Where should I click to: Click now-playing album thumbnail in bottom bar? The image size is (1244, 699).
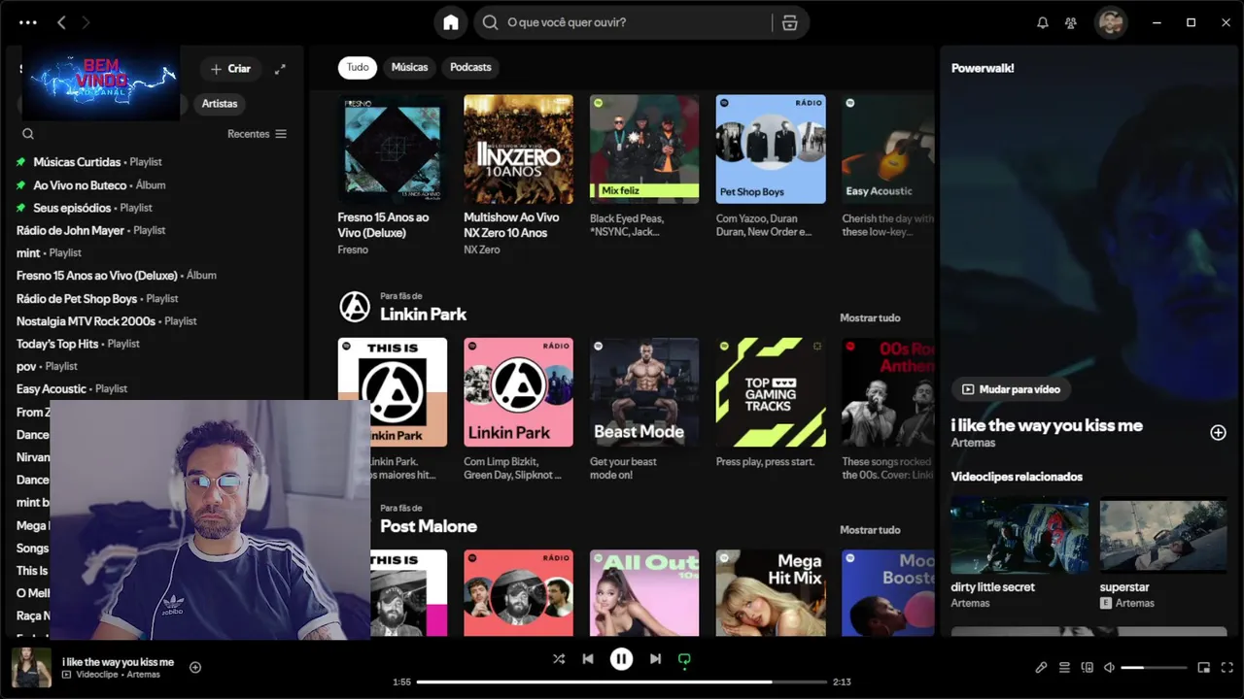click(x=31, y=667)
